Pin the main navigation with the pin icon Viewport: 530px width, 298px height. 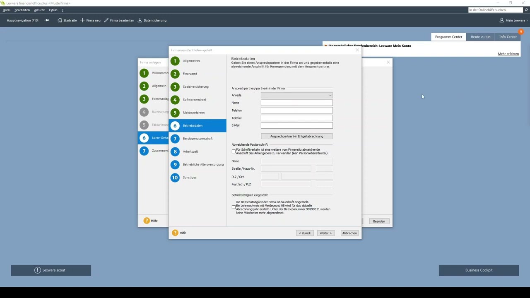47,20
